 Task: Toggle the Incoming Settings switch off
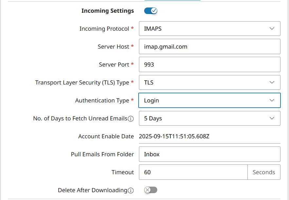(x=151, y=11)
